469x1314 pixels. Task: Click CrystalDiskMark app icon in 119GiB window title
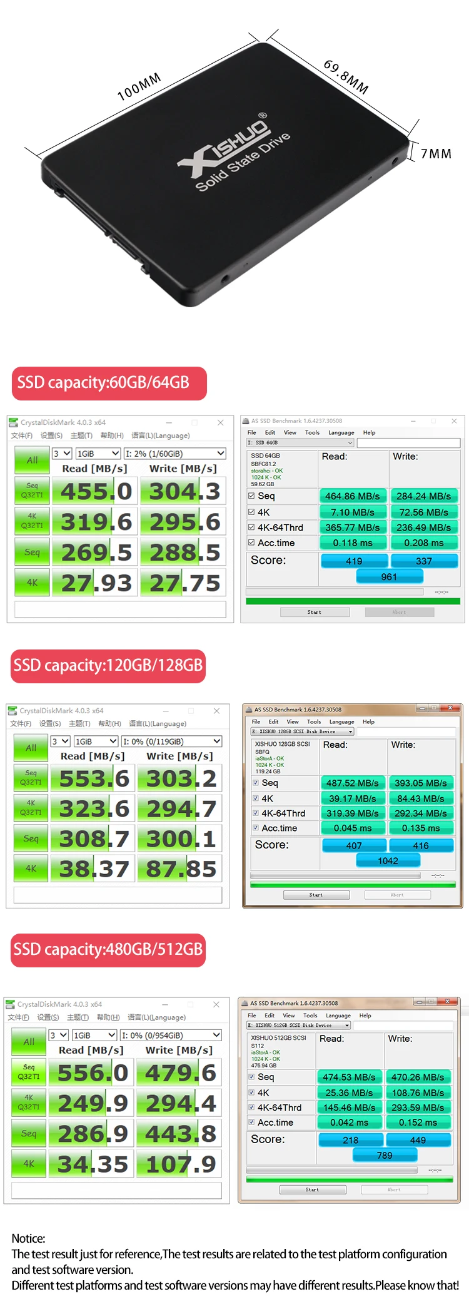coord(12,710)
